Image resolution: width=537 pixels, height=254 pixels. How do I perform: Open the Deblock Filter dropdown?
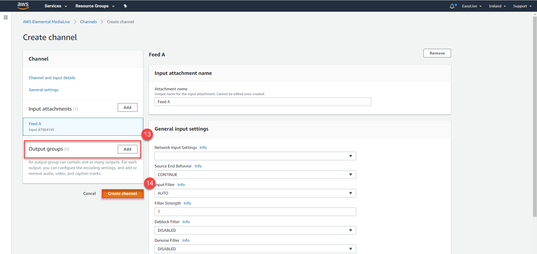[x=255, y=230]
